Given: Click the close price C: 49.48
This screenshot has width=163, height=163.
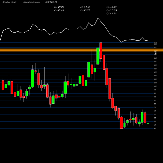Looking at the screenshot, I should [59, 10].
